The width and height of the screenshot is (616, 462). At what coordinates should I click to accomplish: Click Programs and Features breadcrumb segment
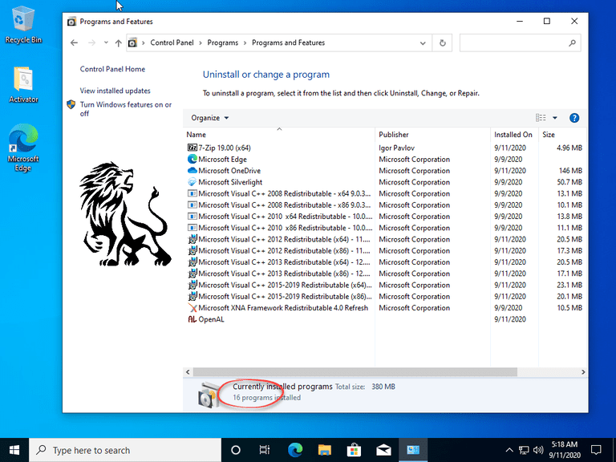click(288, 43)
